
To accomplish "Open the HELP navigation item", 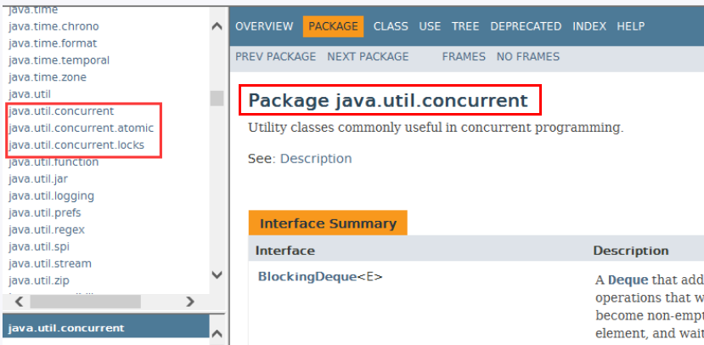I will (631, 26).
